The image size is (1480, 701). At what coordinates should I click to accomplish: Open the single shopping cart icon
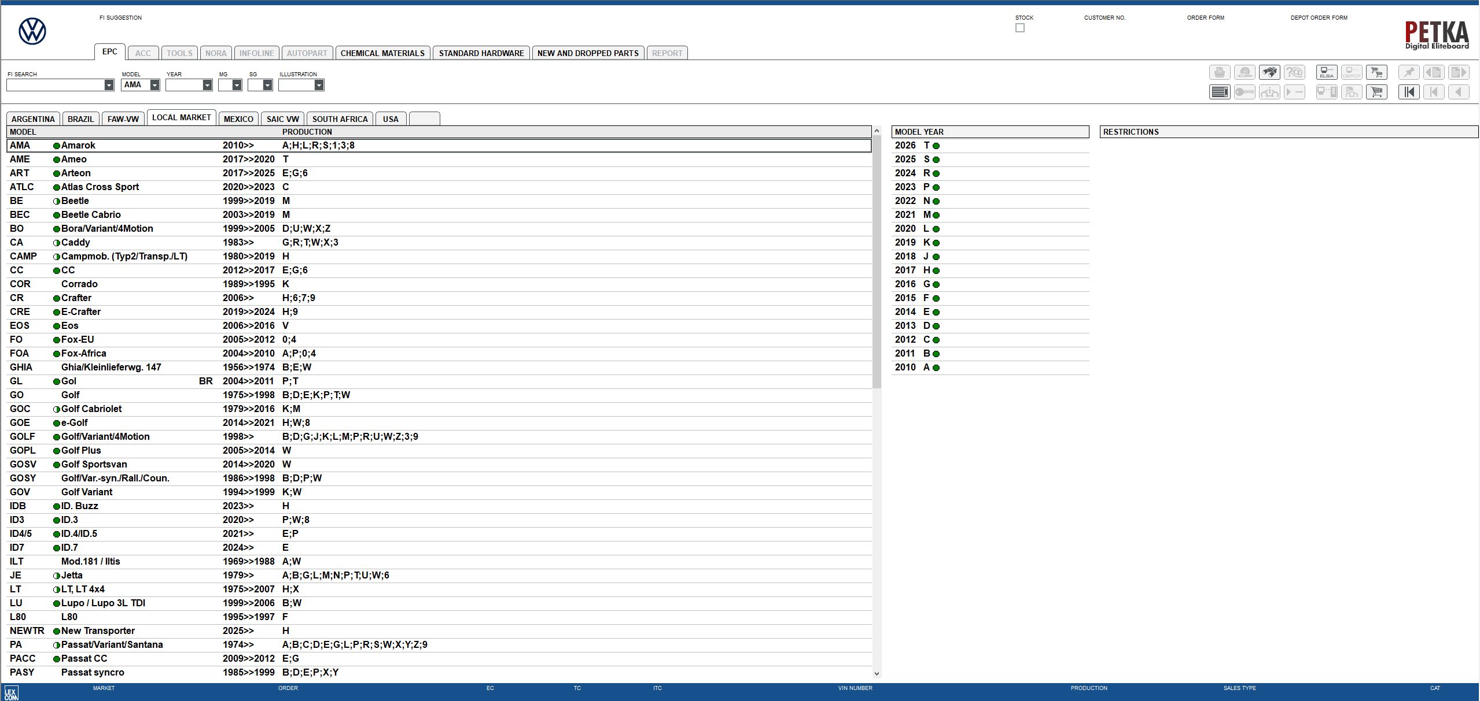(1376, 92)
